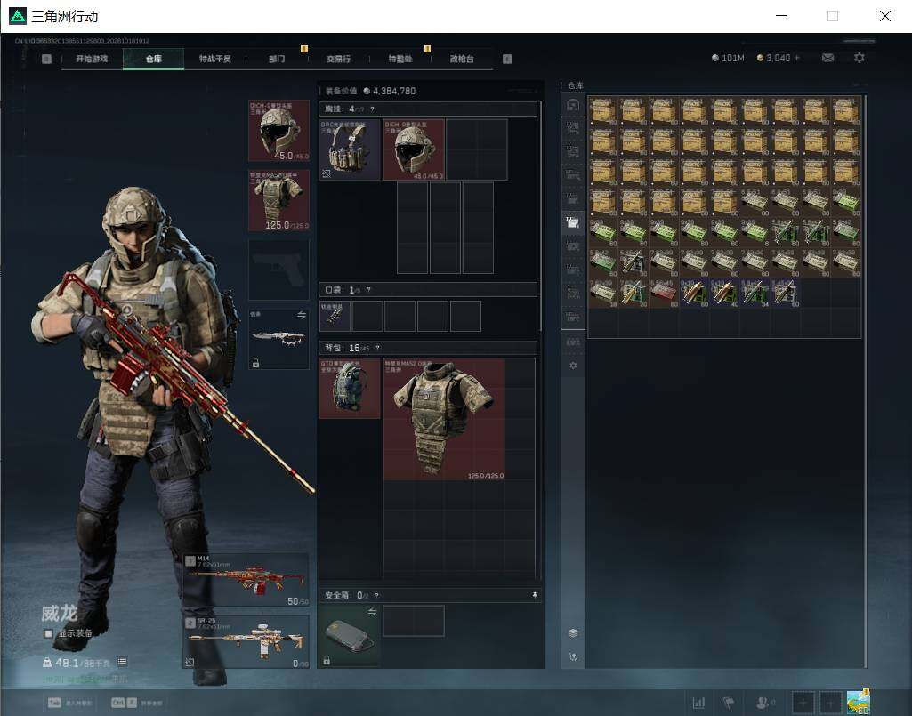
Task: Click the player avatar in bottom-right corner
Action: 859,702
